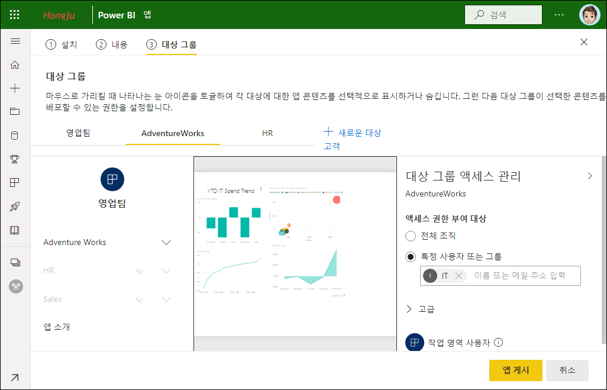
Task: Open the app launcher waffle icon
Action: click(14, 15)
